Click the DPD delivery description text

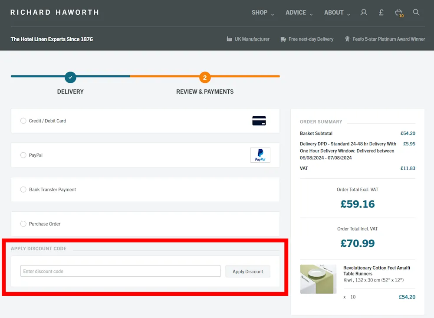[x=348, y=151]
